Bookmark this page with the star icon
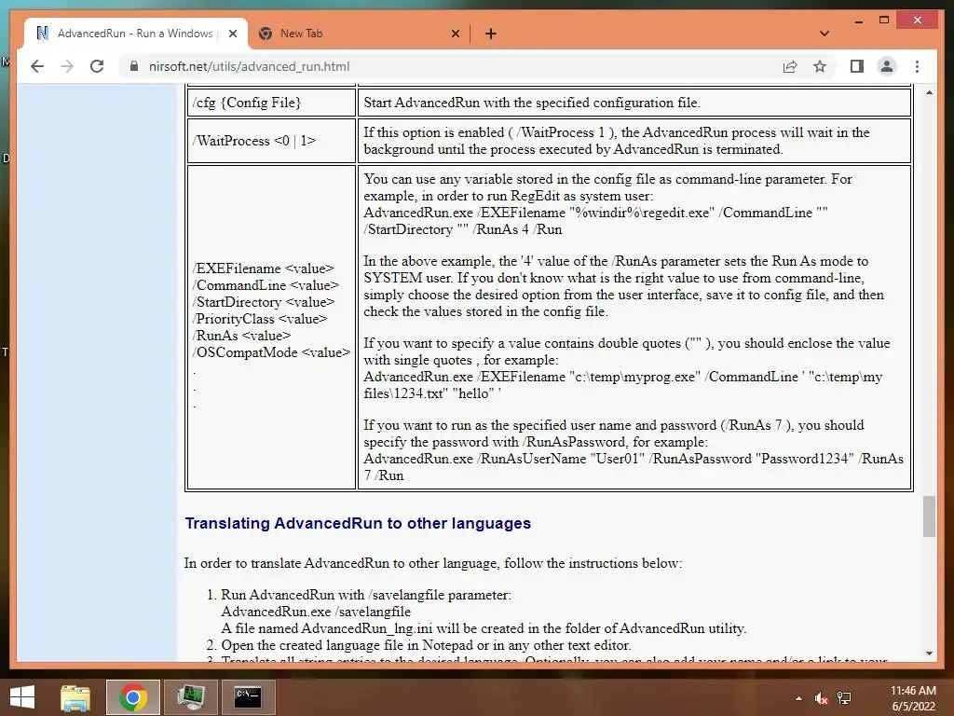Image resolution: width=954 pixels, height=716 pixels. 820,66
